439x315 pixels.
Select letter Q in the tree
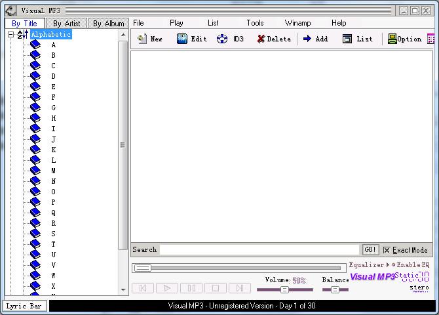coord(54,213)
